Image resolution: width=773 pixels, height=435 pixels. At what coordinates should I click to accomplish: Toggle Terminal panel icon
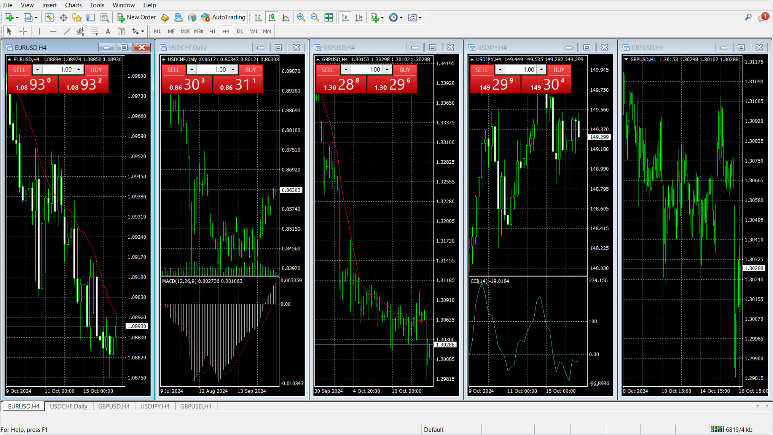tap(91, 17)
